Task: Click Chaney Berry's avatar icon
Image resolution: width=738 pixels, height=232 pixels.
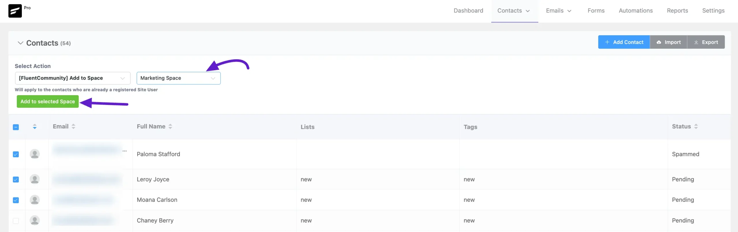Action: [x=35, y=220]
